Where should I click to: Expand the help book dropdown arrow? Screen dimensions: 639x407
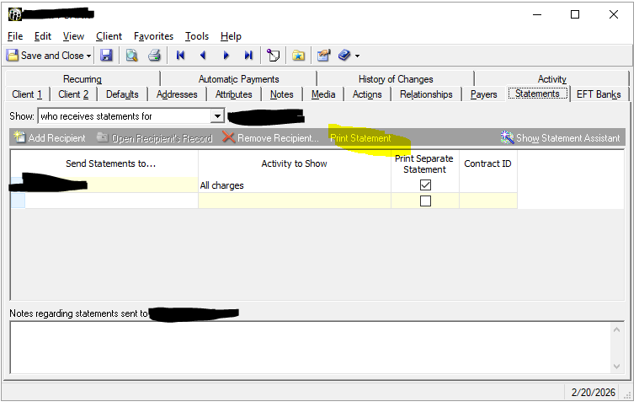pyautogui.click(x=358, y=56)
